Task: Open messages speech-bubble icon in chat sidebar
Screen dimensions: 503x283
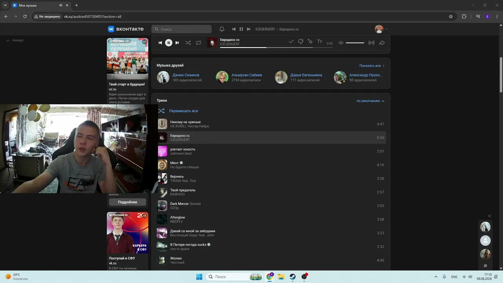Action: pos(485,266)
